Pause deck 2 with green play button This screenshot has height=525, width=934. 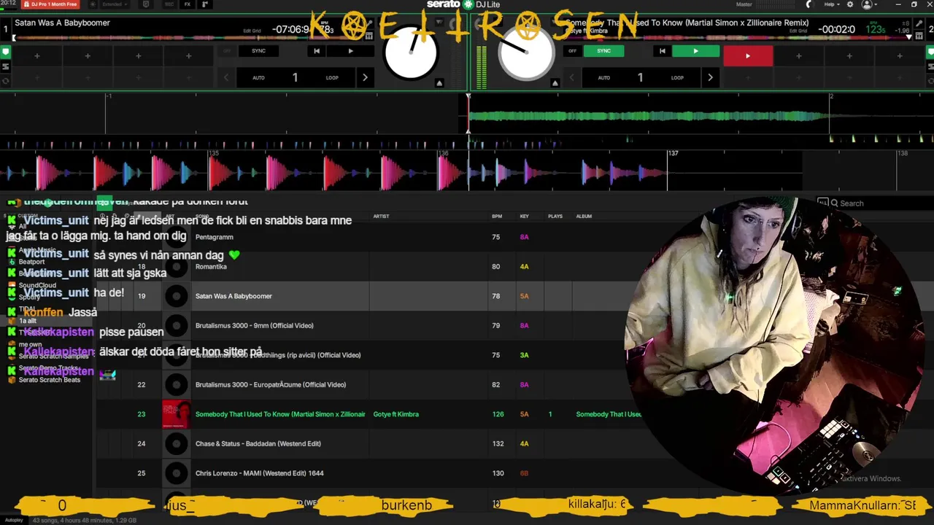[x=695, y=51]
